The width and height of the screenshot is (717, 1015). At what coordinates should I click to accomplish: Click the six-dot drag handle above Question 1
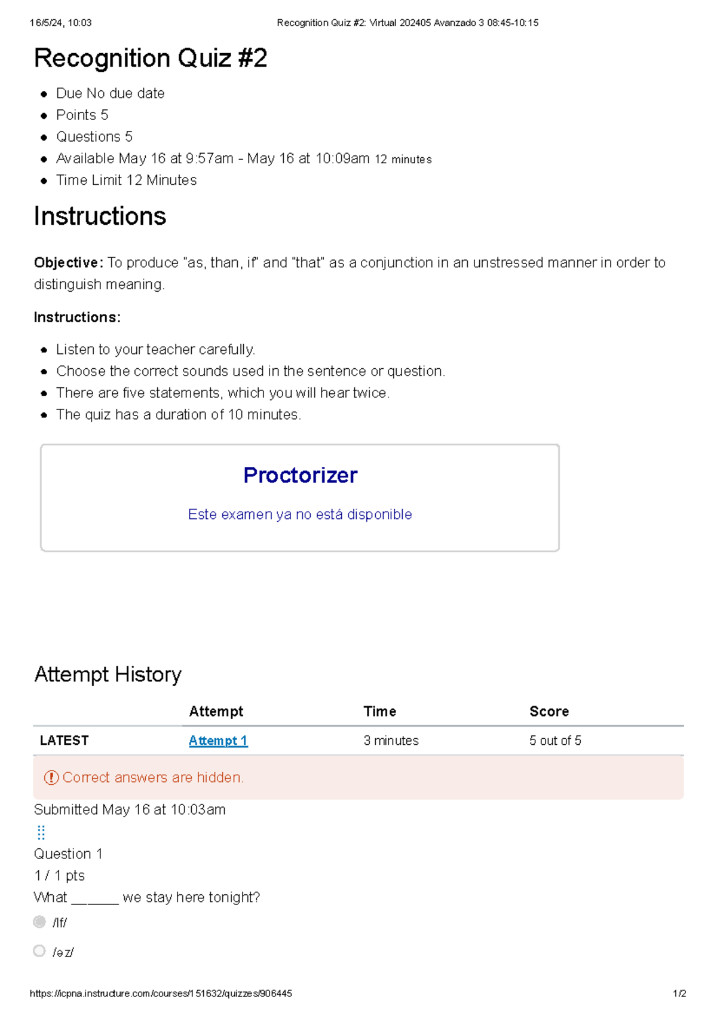tap(41, 832)
